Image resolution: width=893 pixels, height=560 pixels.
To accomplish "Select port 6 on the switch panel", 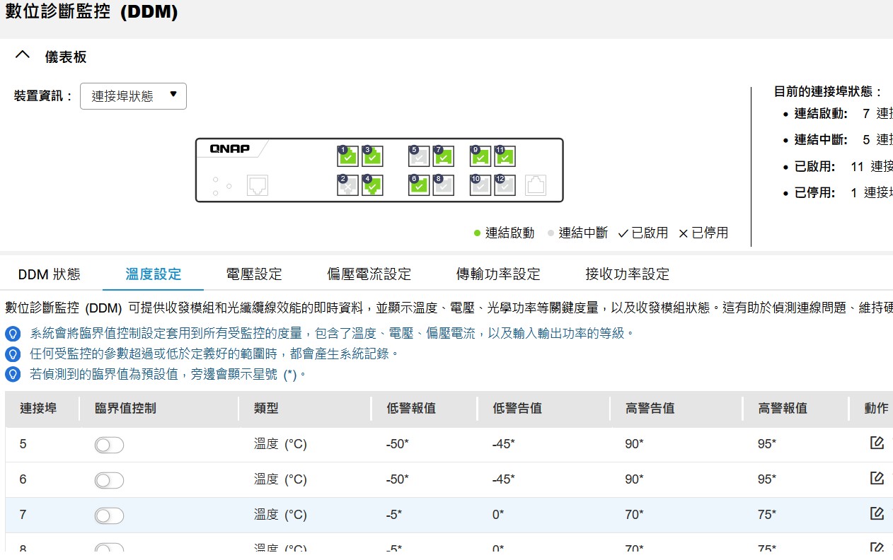I will pyautogui.click(x=419, y=185).
